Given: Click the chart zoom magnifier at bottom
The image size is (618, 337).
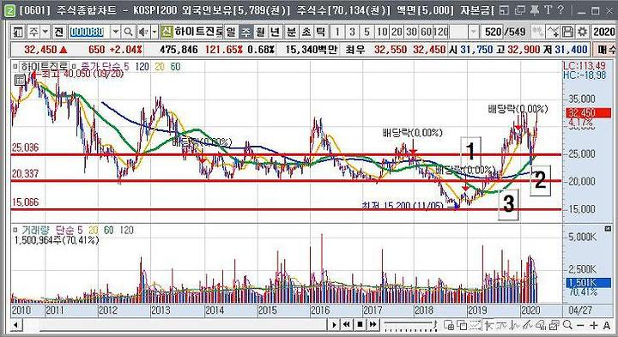Looking at the screenshot, I should point(567,325).
